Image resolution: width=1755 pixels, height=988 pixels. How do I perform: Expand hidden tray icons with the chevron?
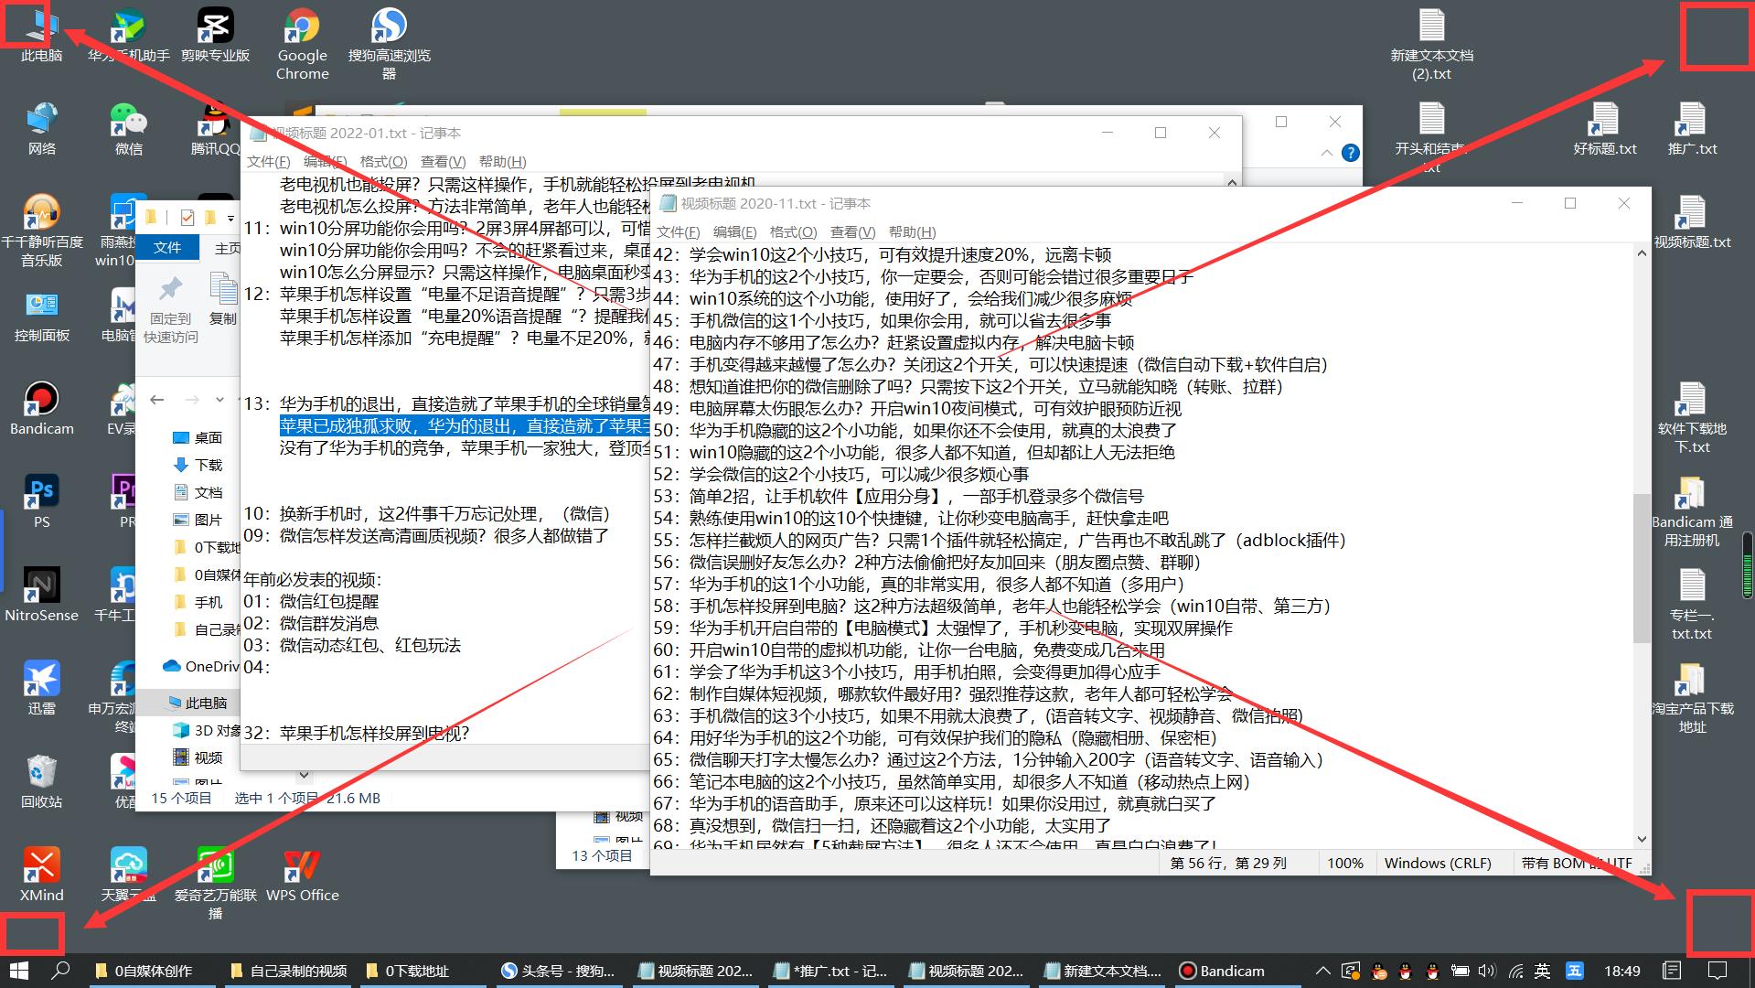coord(1322,971)
